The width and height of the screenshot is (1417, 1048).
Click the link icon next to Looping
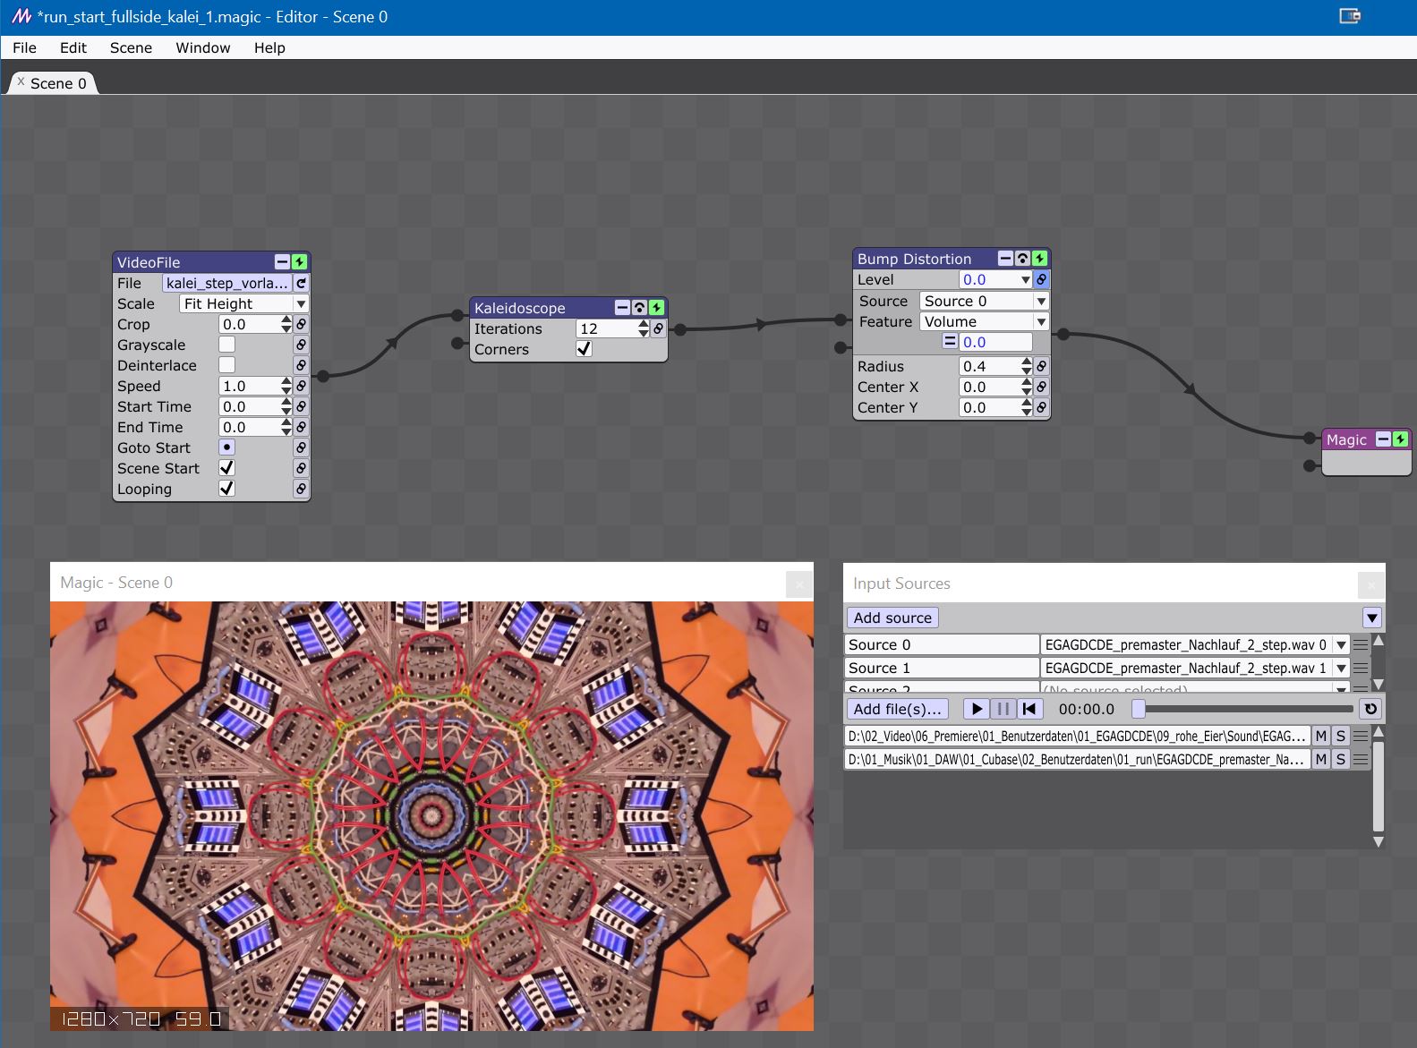click(x=302, y=489)
